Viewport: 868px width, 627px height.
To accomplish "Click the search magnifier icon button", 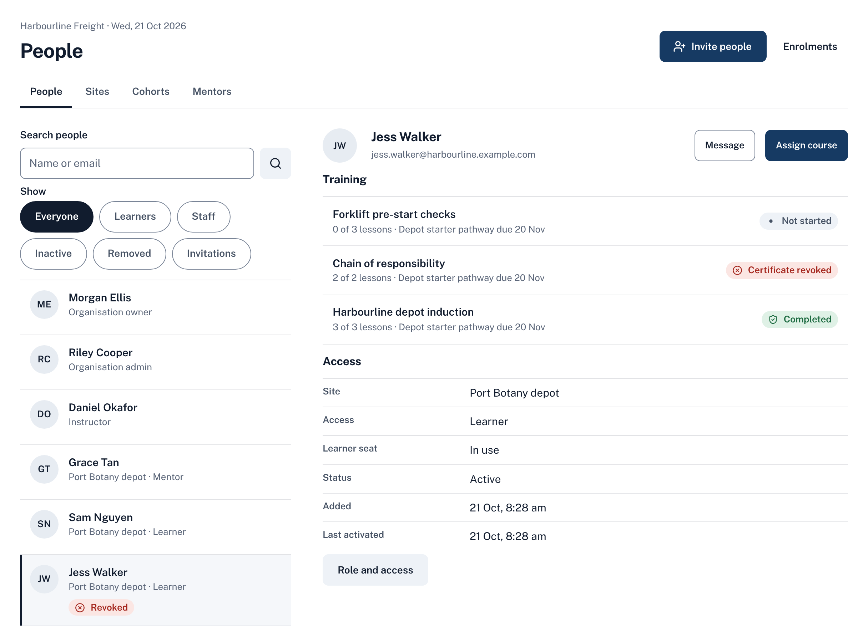I will 275,163.
